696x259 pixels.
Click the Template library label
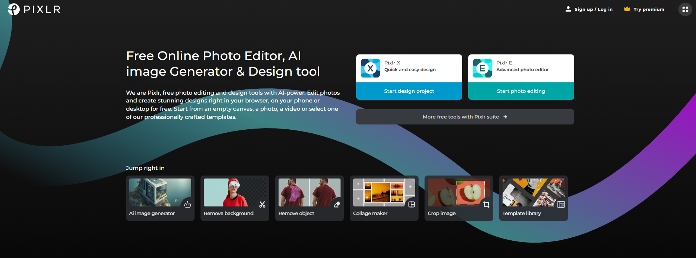[x=522, y=214]
